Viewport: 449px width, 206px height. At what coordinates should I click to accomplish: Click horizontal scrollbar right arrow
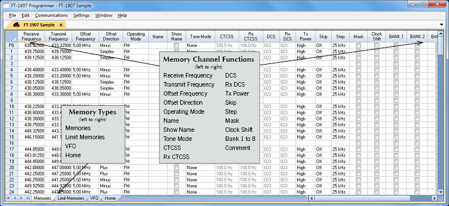(x=434, y=198)
